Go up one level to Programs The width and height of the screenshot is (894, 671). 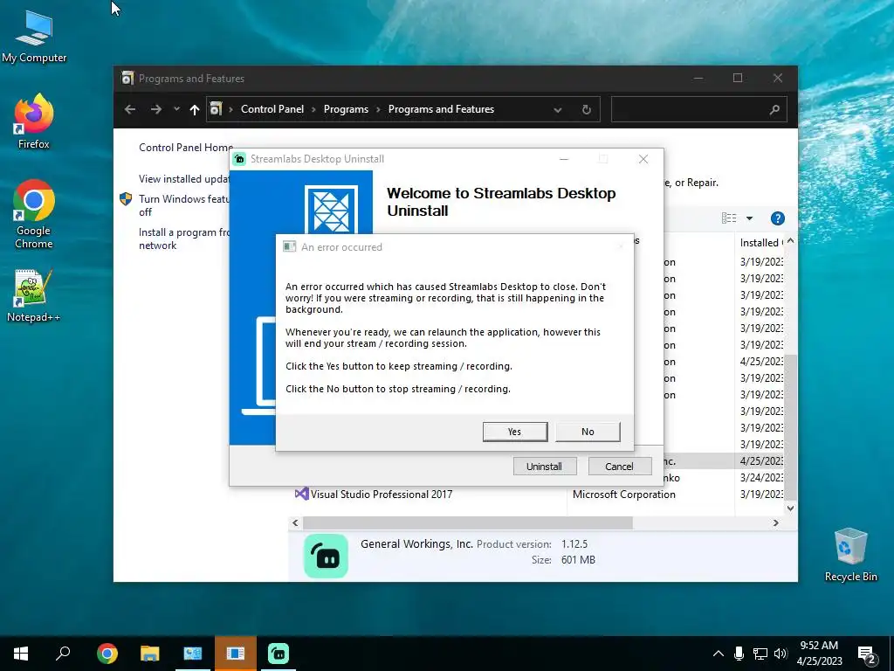point(195,109)
